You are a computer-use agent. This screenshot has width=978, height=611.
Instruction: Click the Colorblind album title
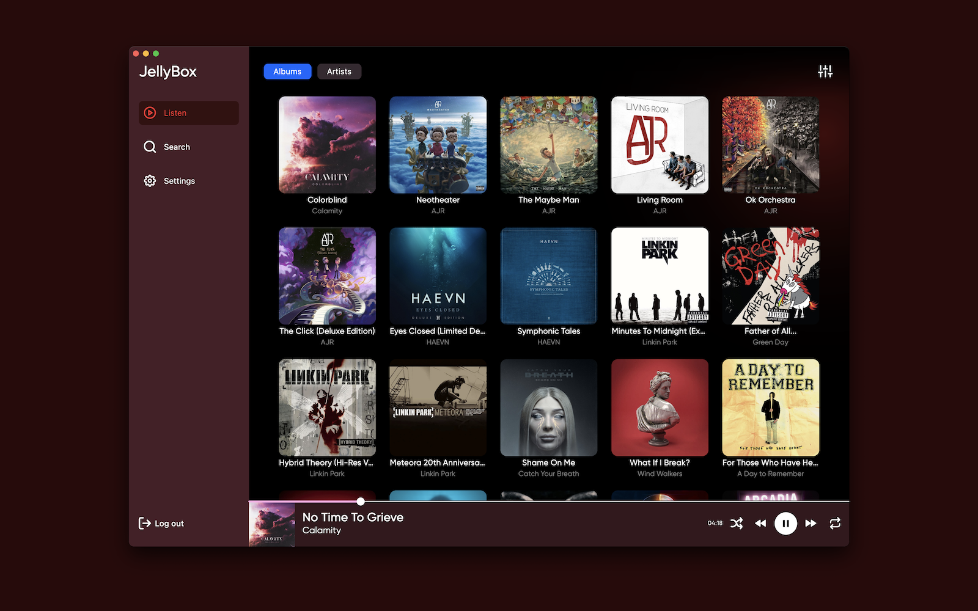tap(327, 200)
